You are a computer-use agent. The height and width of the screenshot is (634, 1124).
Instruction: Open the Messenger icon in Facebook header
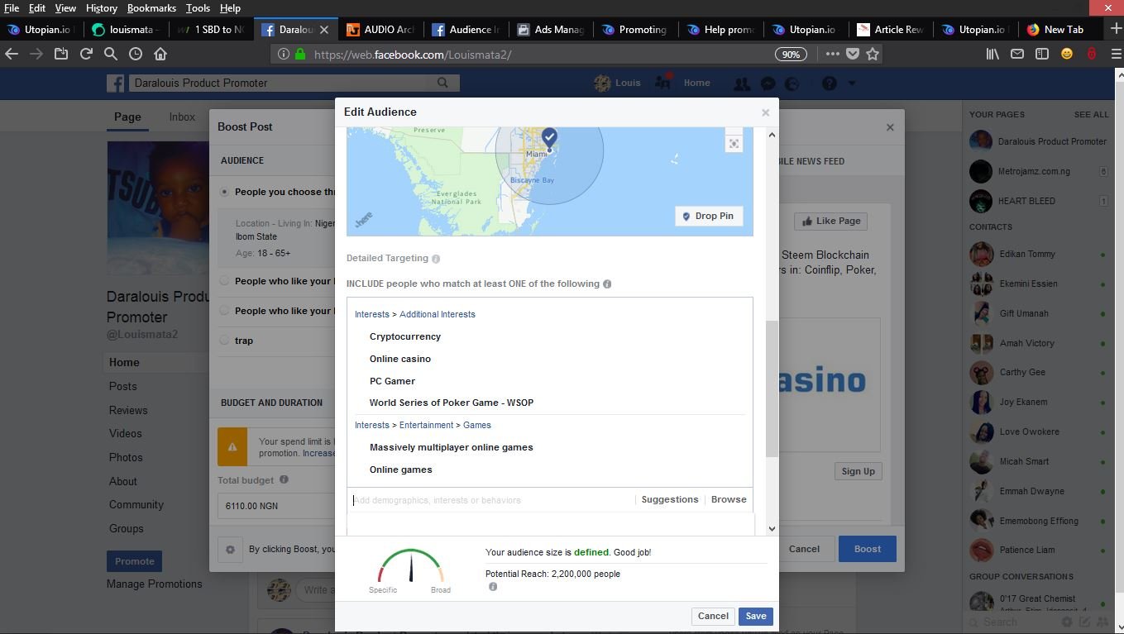click(x=768, y=83)
